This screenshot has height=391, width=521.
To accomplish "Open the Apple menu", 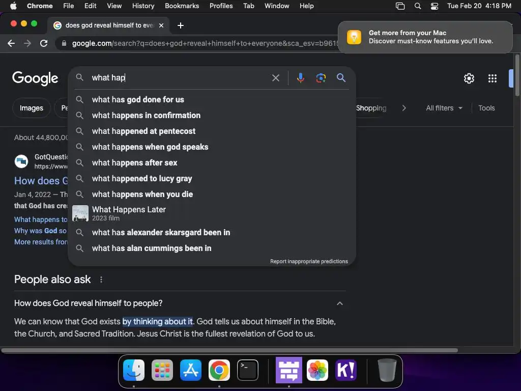I will [x=13, y=6].
